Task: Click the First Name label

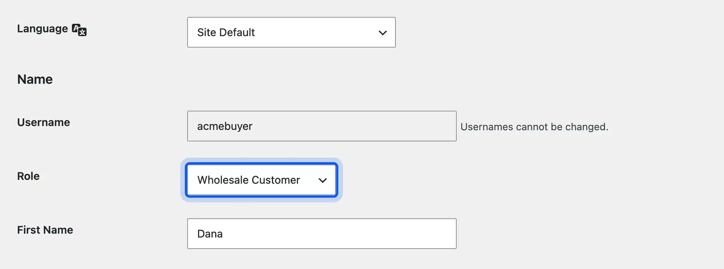Action: [45, 230]
